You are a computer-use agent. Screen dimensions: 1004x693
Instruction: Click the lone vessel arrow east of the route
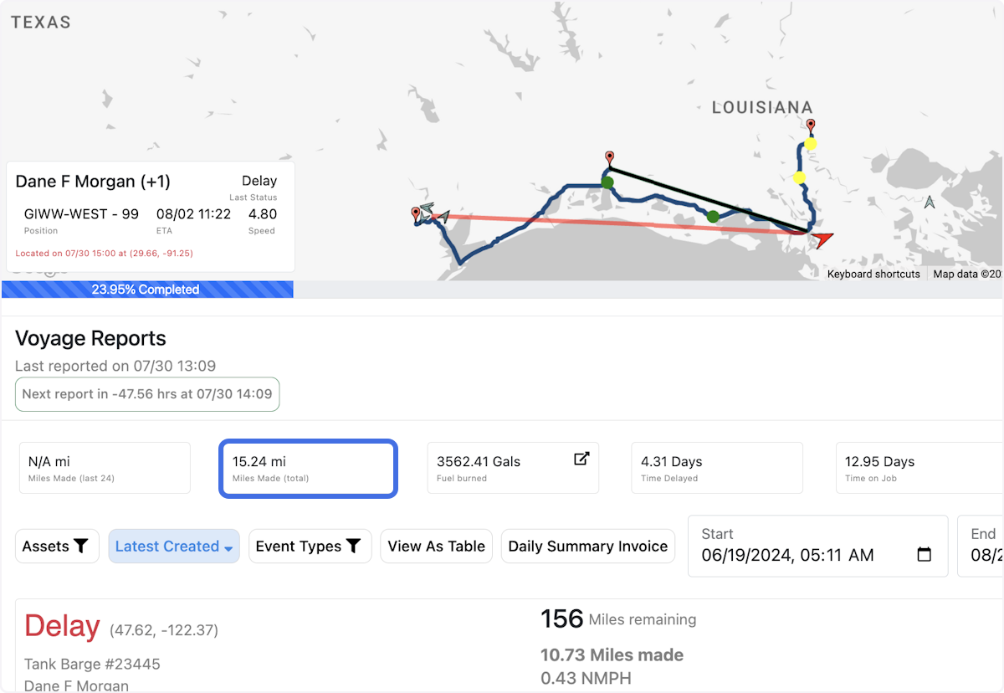(930, 203)
